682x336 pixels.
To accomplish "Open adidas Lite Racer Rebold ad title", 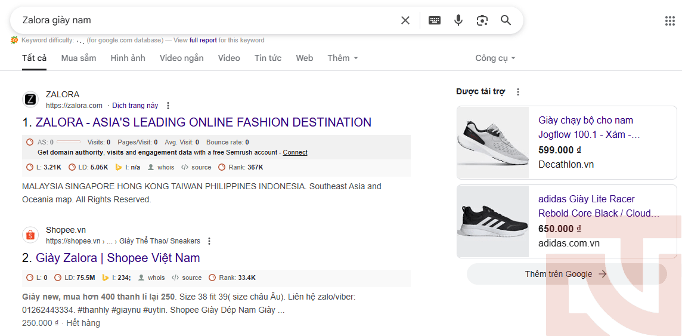I will [x=599, y=206].
